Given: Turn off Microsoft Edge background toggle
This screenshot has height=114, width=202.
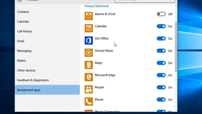Looking at the screenshot, I should 161,75.
